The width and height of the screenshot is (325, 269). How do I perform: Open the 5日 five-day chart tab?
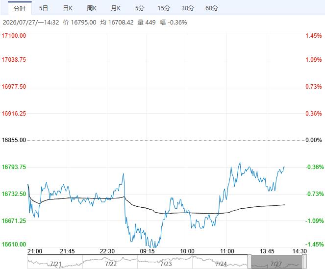[44, 8]
